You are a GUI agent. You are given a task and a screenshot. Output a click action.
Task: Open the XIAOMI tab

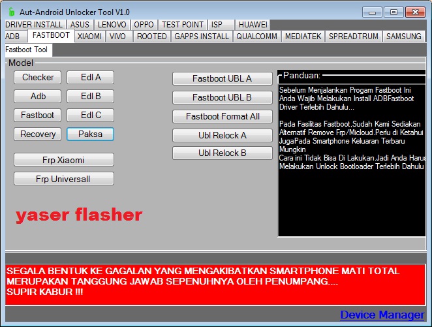tap(89, 36)
